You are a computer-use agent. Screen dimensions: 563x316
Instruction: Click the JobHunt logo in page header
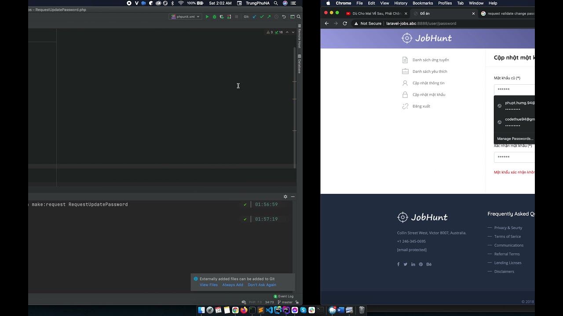pos(427,38)
